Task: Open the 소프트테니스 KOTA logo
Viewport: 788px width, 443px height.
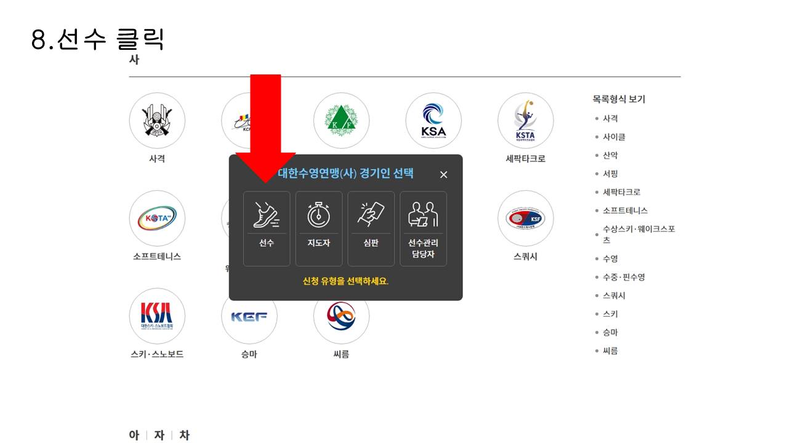Action: point(157,218)
